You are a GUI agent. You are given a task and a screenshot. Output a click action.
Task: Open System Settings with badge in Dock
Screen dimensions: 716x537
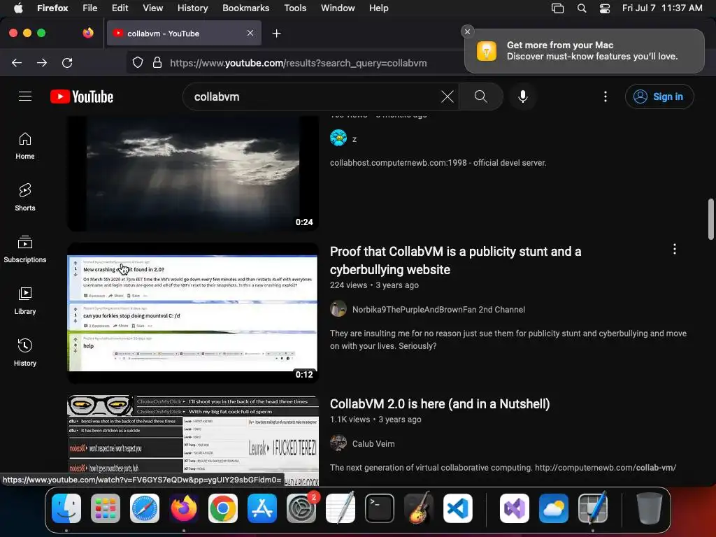tap(301, 508)
